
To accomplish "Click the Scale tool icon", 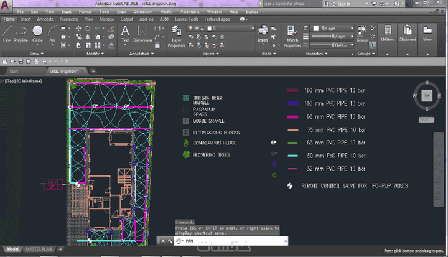I will (x=88, y=45).
